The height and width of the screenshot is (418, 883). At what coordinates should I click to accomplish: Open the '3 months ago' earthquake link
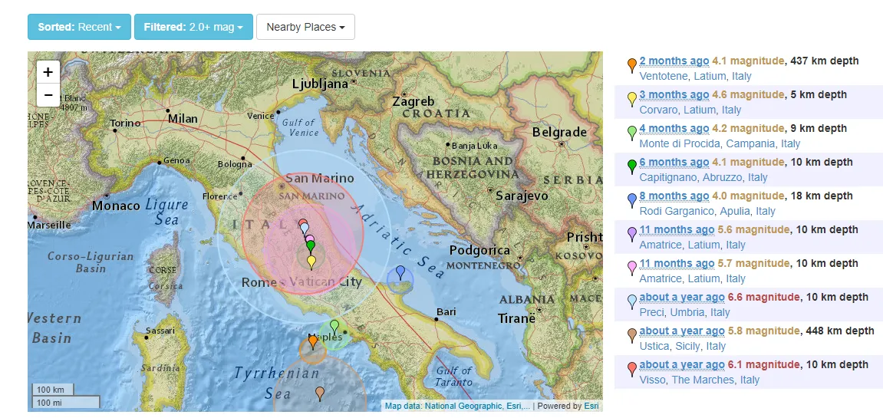674,94
